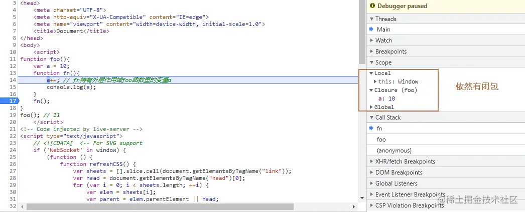Click the 'foo(); // 11' line
525x212 pixels.
click(40, 115)
